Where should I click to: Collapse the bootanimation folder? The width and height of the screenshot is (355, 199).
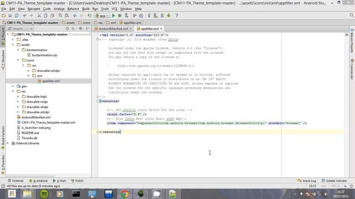click(x=18, y=50)
